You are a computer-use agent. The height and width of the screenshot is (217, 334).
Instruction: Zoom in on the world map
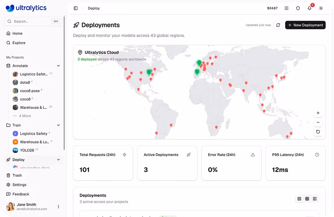(x=318, y=113)
